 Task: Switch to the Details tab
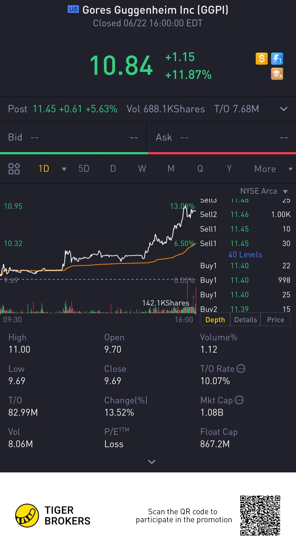click(x=245, y=320)
